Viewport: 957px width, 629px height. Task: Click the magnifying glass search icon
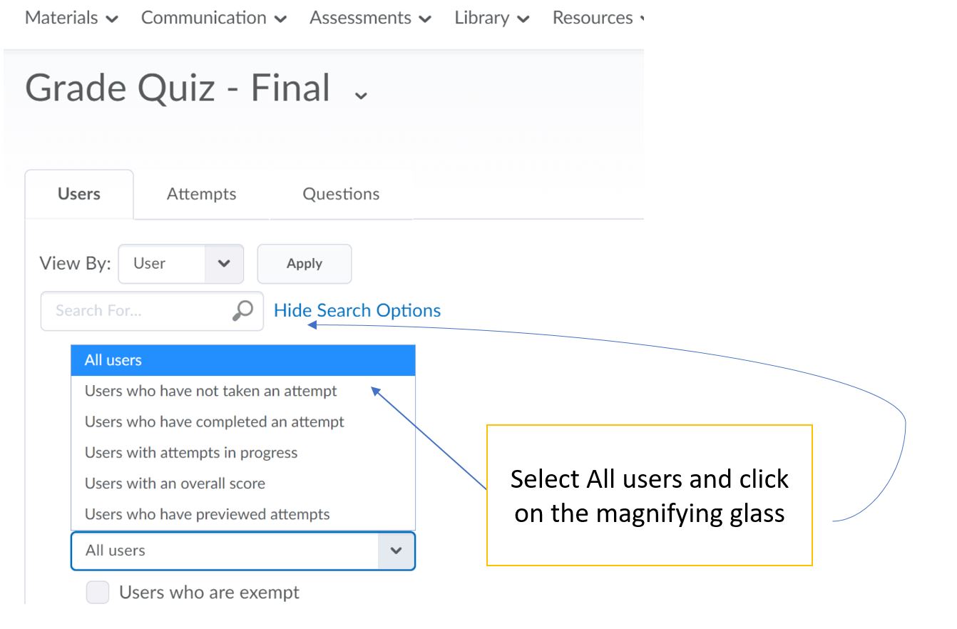coord(243,311)
